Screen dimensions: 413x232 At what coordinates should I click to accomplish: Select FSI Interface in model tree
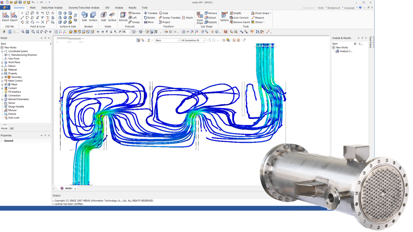(15, 92)
